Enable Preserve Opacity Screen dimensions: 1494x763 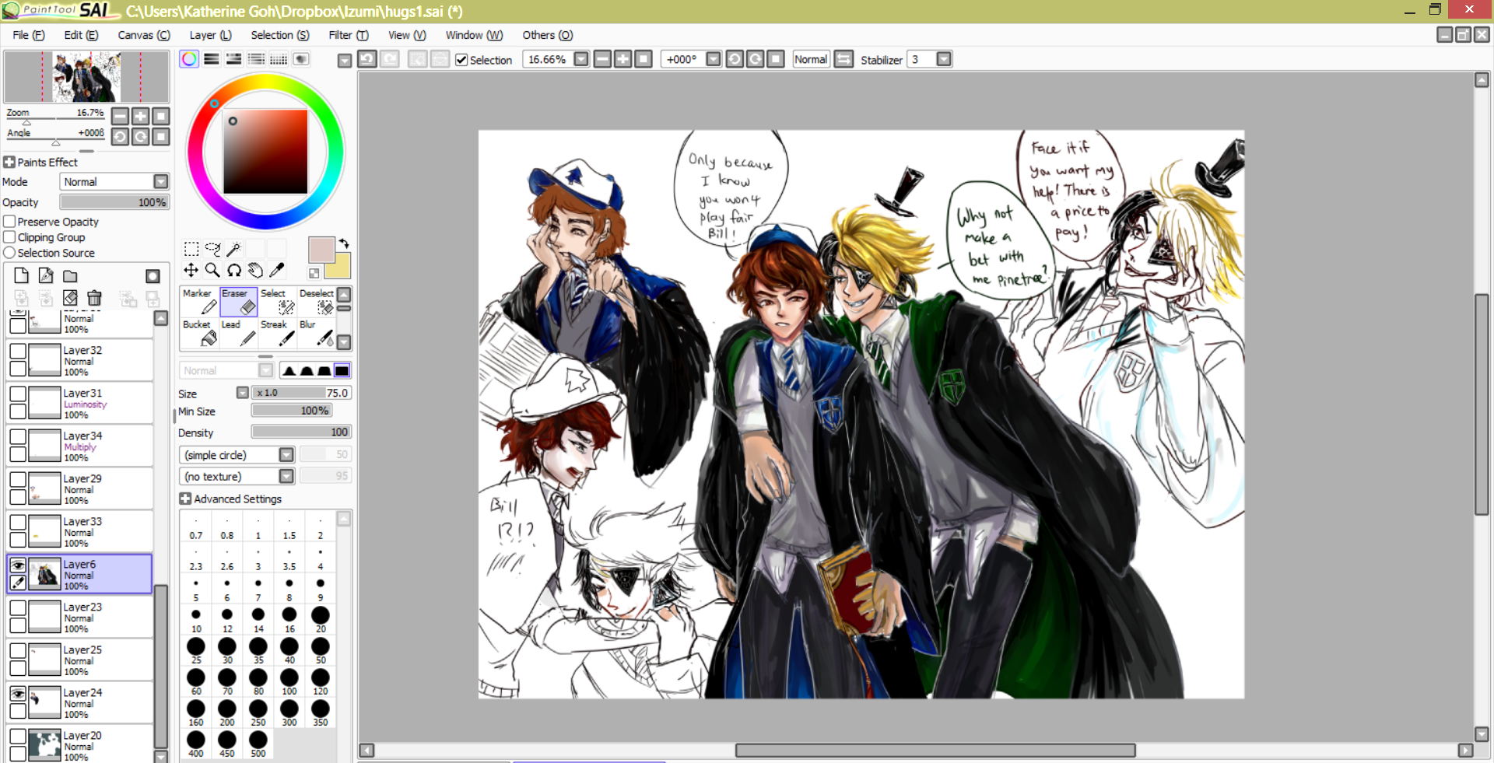[9, 222]
